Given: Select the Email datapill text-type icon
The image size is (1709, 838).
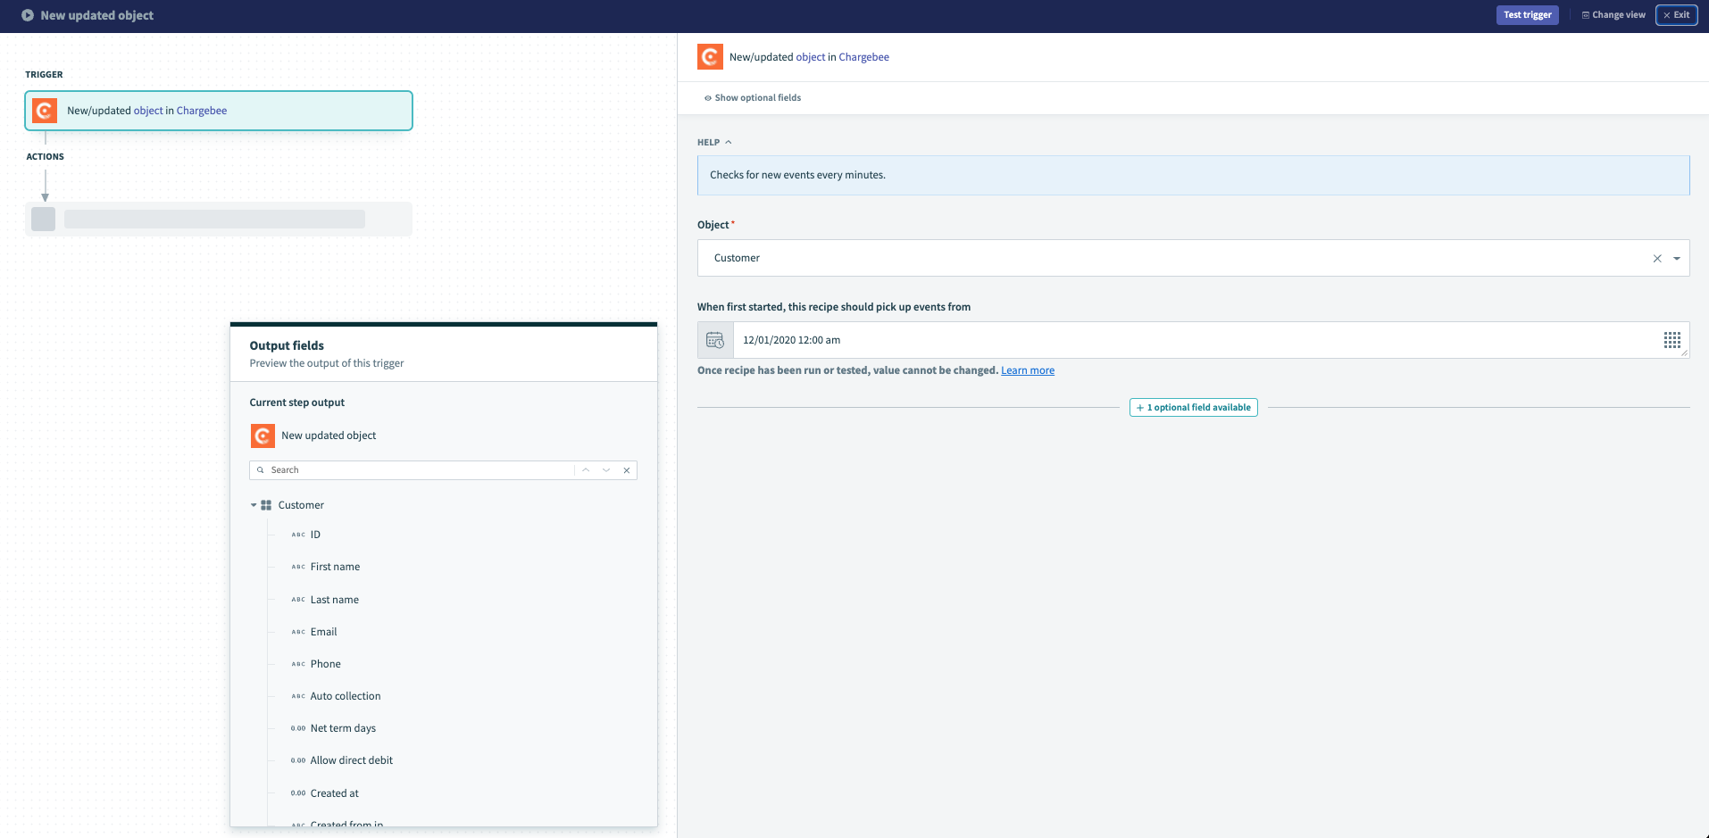Looking at the screenshot, I should coord(297,632).
